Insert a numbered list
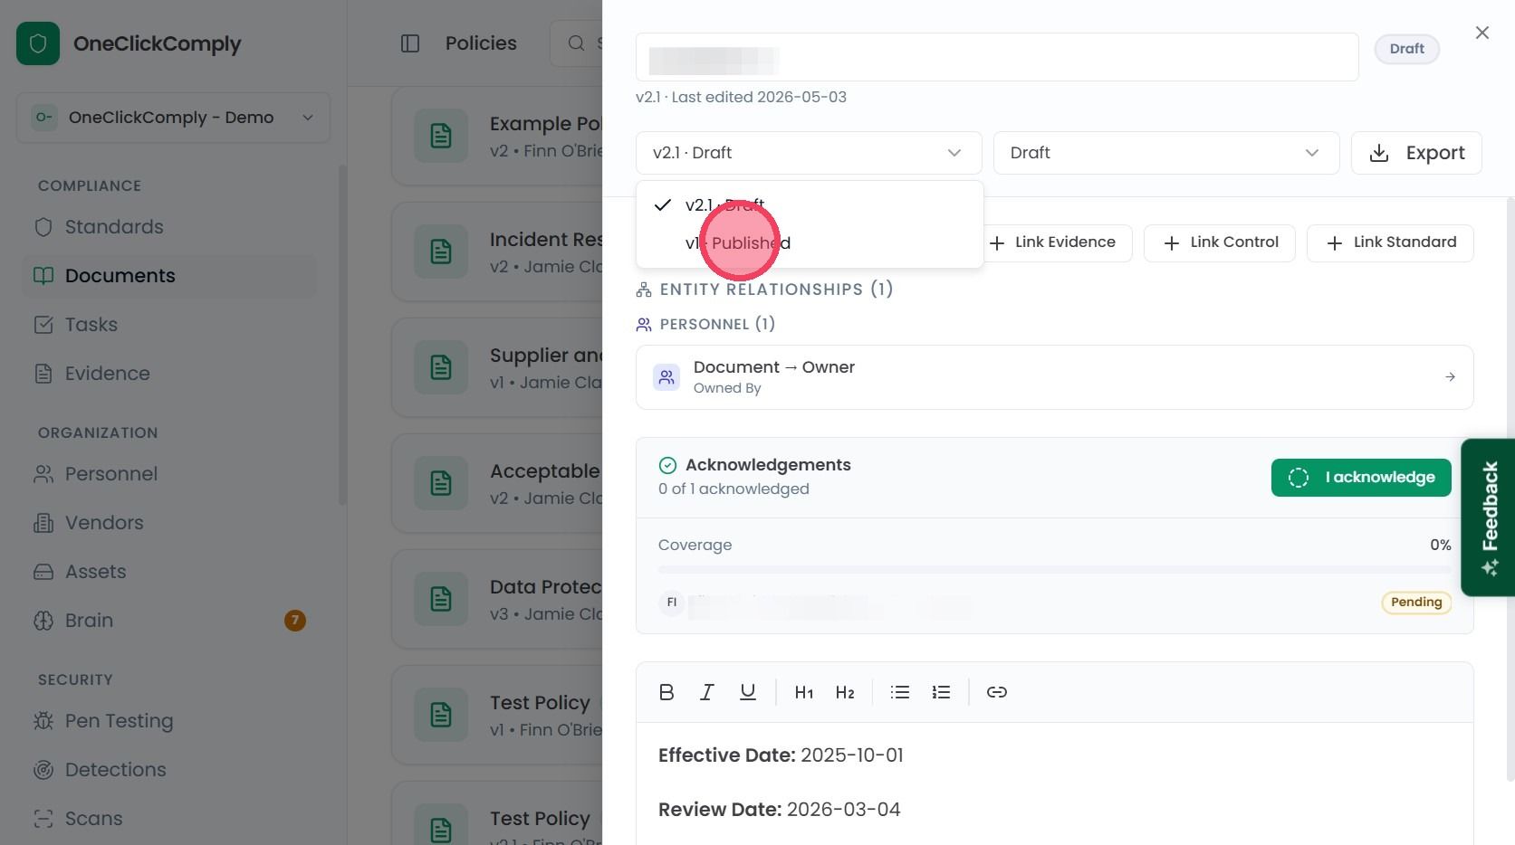 pyautogui.click(x=941, y=692)
